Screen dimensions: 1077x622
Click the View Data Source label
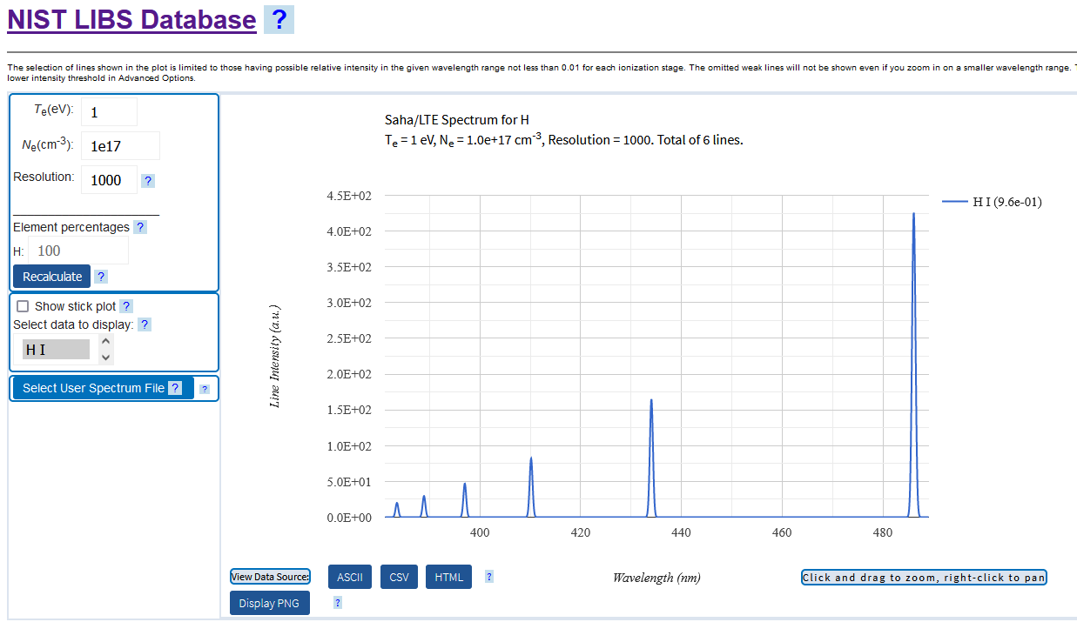pos(270,577)
